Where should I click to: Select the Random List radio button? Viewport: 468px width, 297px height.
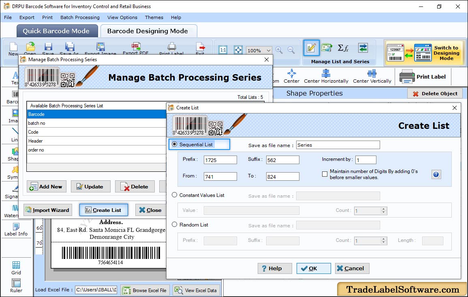[175, 224]
